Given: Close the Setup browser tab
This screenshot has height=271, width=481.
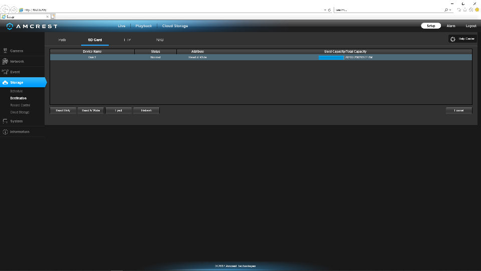Looking at the screenshot, I should coord(47,17).
